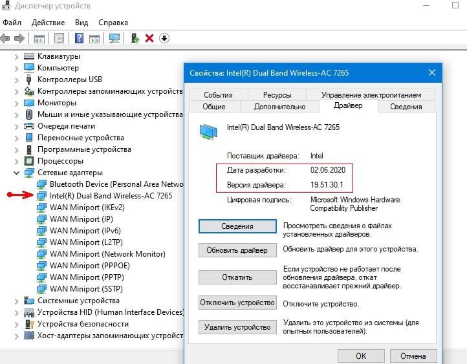
Task: Click the Обновить драйвер button
Action: (x=237, y=250)
